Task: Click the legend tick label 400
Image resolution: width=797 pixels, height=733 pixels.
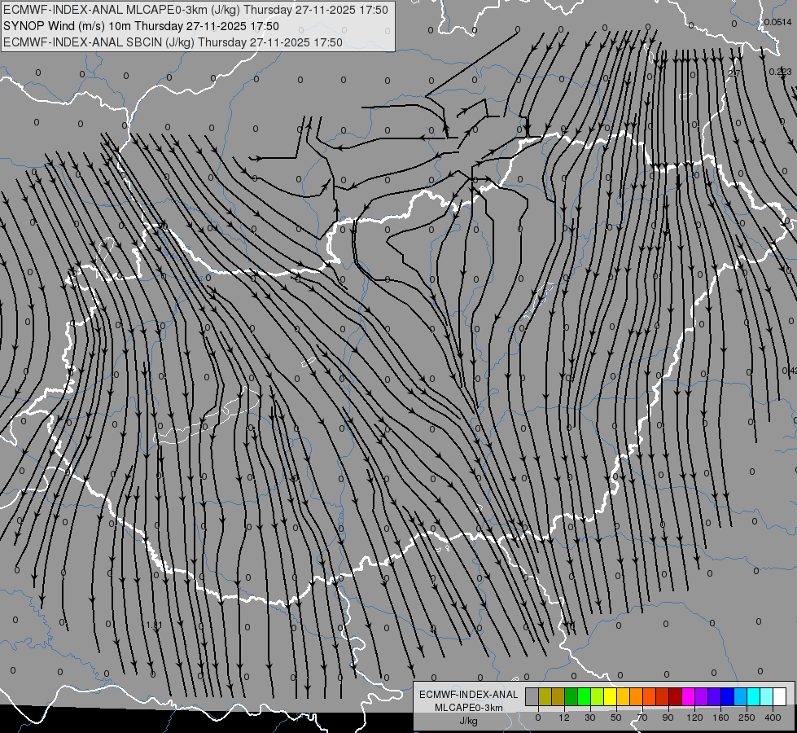Action: point(773,718)
